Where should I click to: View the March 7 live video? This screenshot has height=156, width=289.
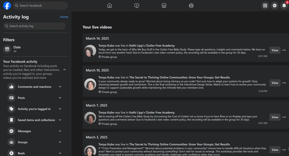[x=275, y=117]
